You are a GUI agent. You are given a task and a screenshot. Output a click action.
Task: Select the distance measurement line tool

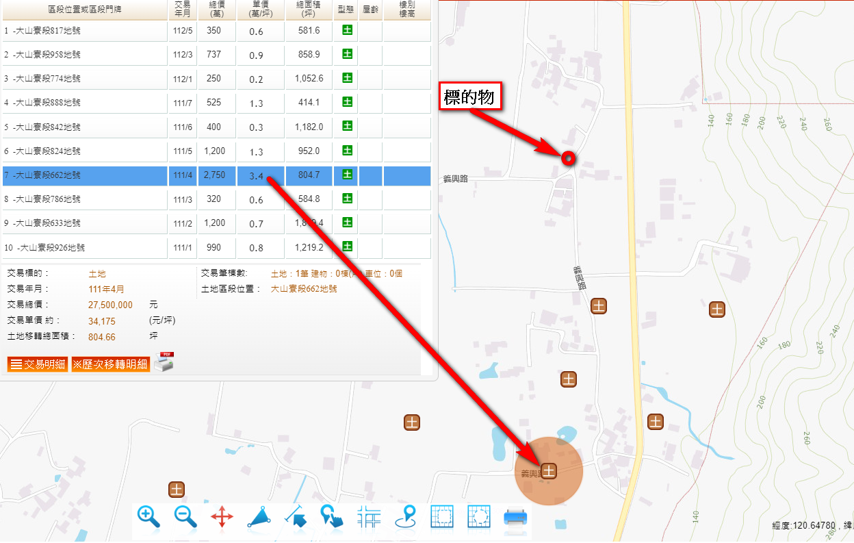pos(296,517)
